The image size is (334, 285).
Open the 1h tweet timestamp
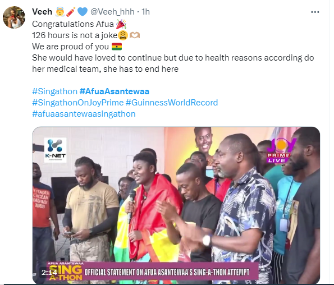pos(146,12)
